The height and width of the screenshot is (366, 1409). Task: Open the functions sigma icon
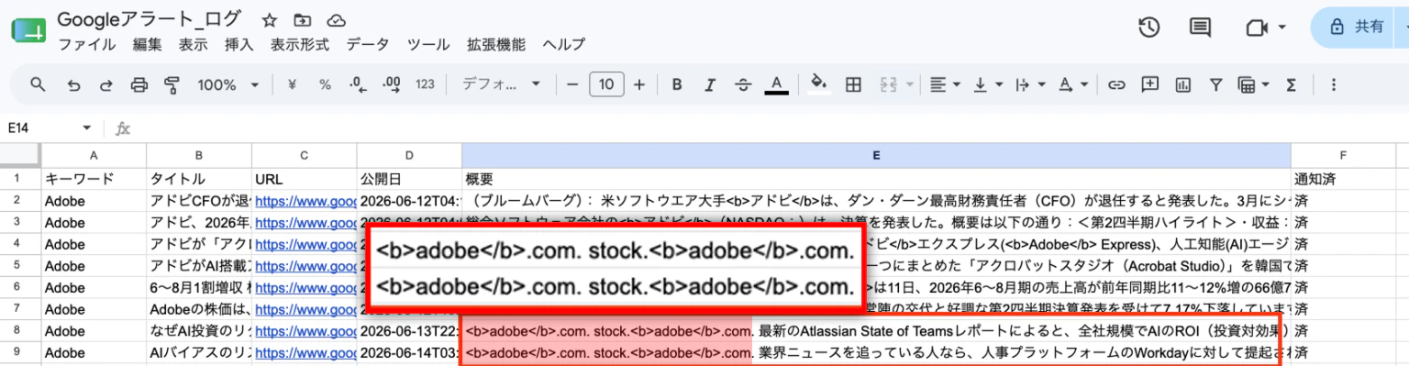pos(1292,84)
